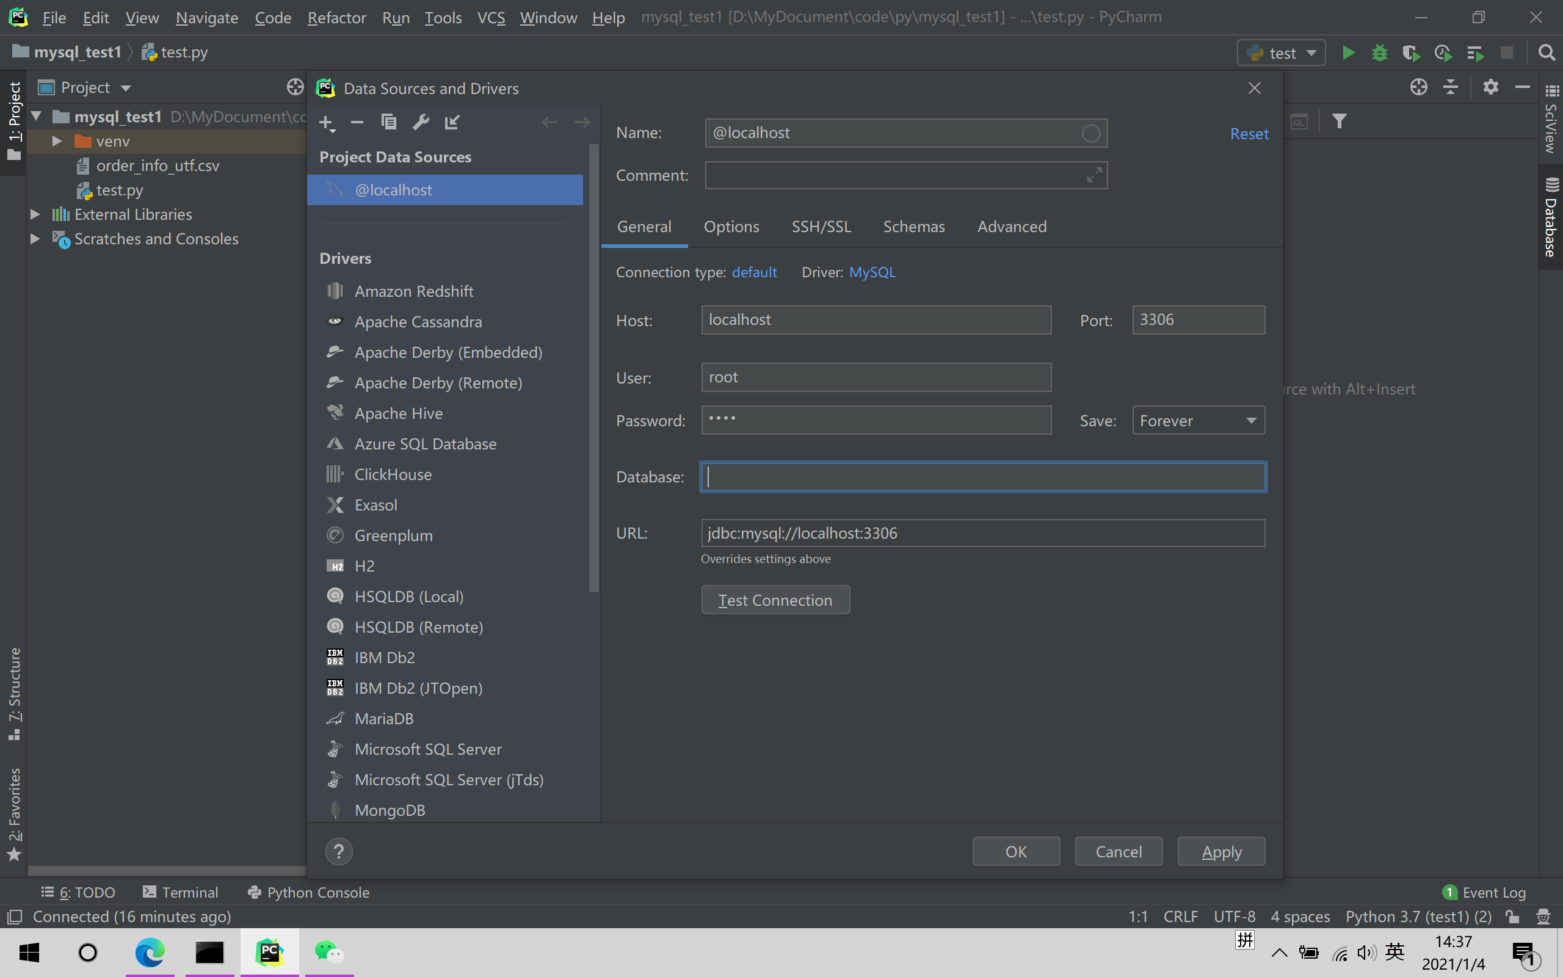Add a new data source with plus icon

pyautogui.click(x=327, y=122)
